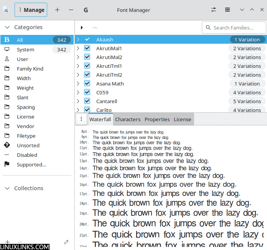This screenshot has height=250, width=267.
Task: Toggle the AkrutiMal2 font checkbox
Action: tap(87, 57)
